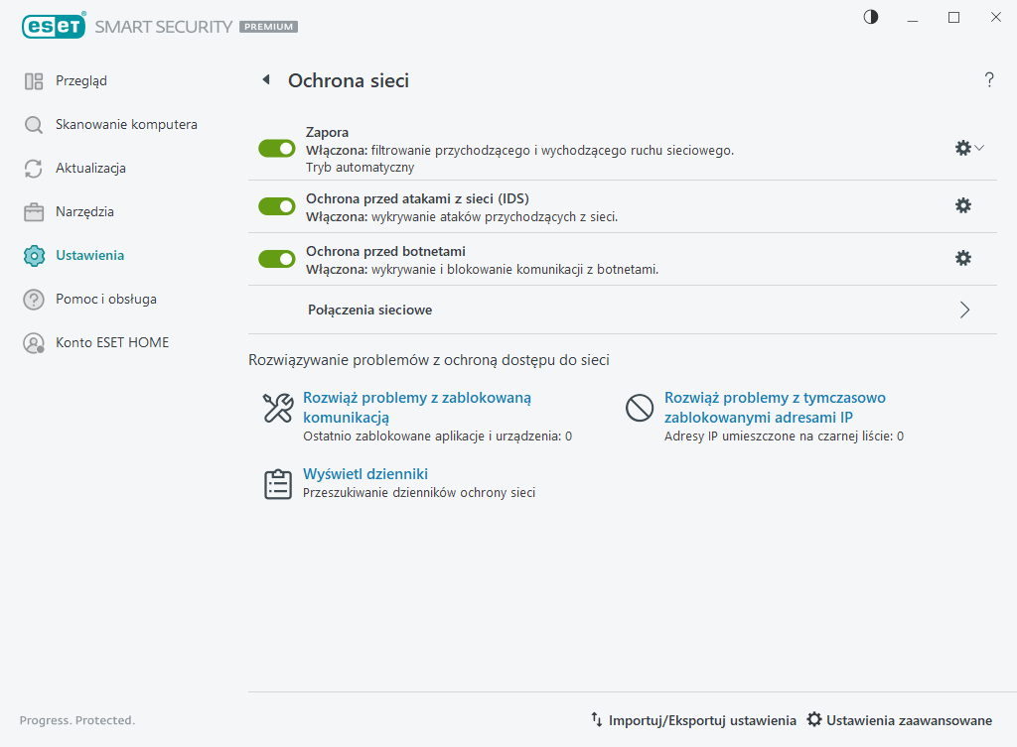
Task: Go to Skanowanie komputera in sidebar
Action: (126, 124)
